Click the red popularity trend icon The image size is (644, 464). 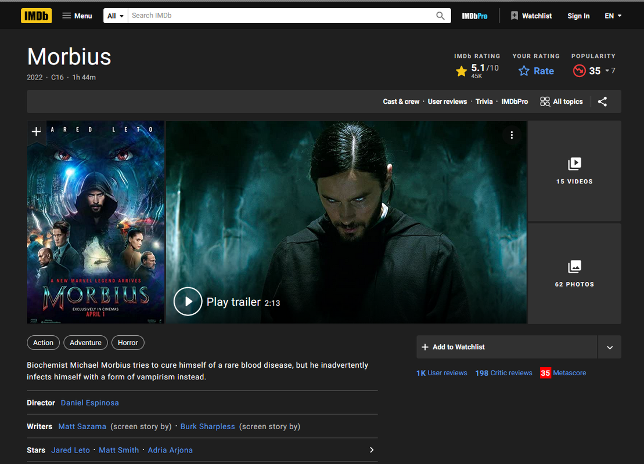coord(579,71)
